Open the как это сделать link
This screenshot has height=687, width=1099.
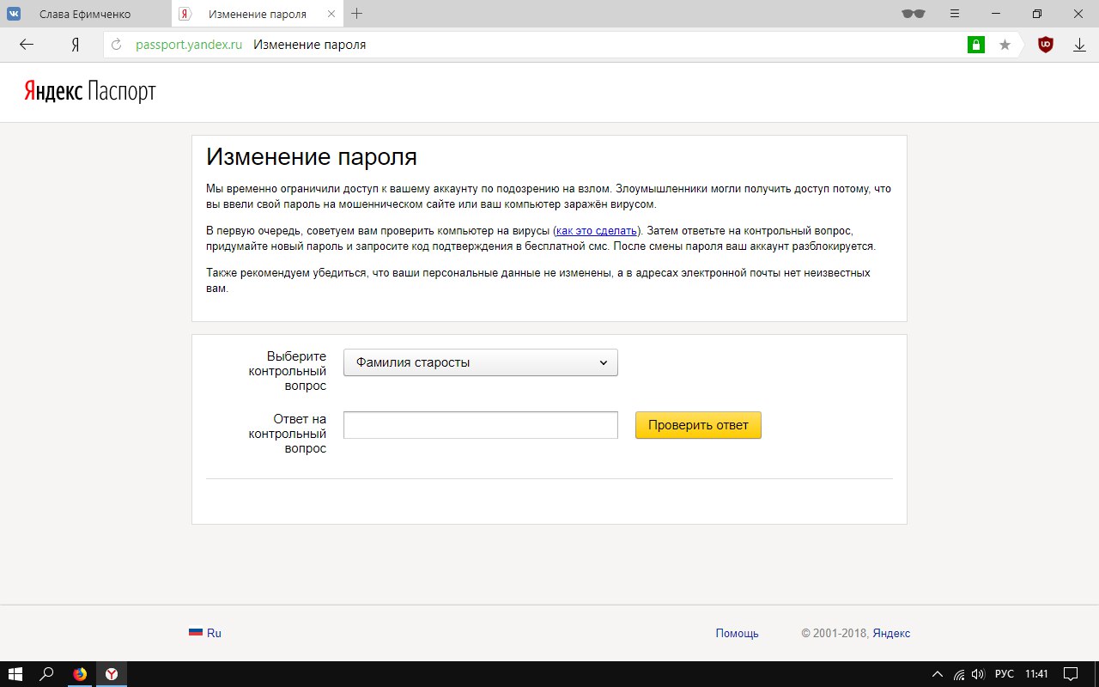(x=597, y=231)
